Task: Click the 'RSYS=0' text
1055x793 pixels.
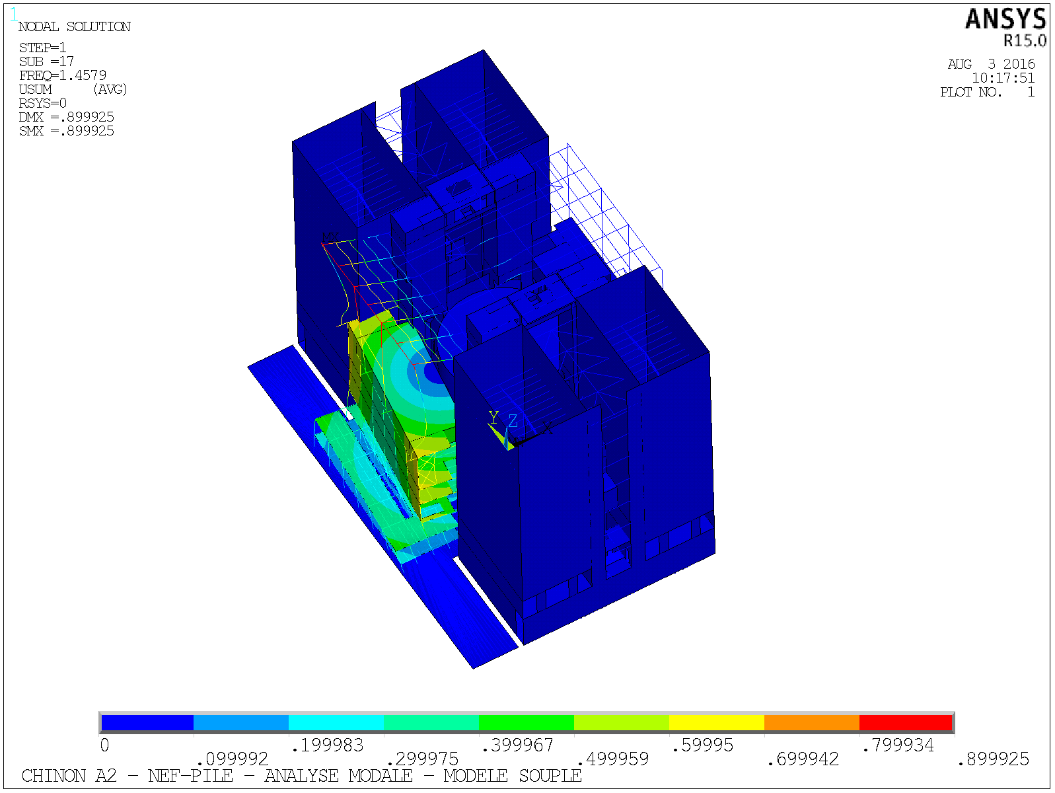Action: pos(43,103)
